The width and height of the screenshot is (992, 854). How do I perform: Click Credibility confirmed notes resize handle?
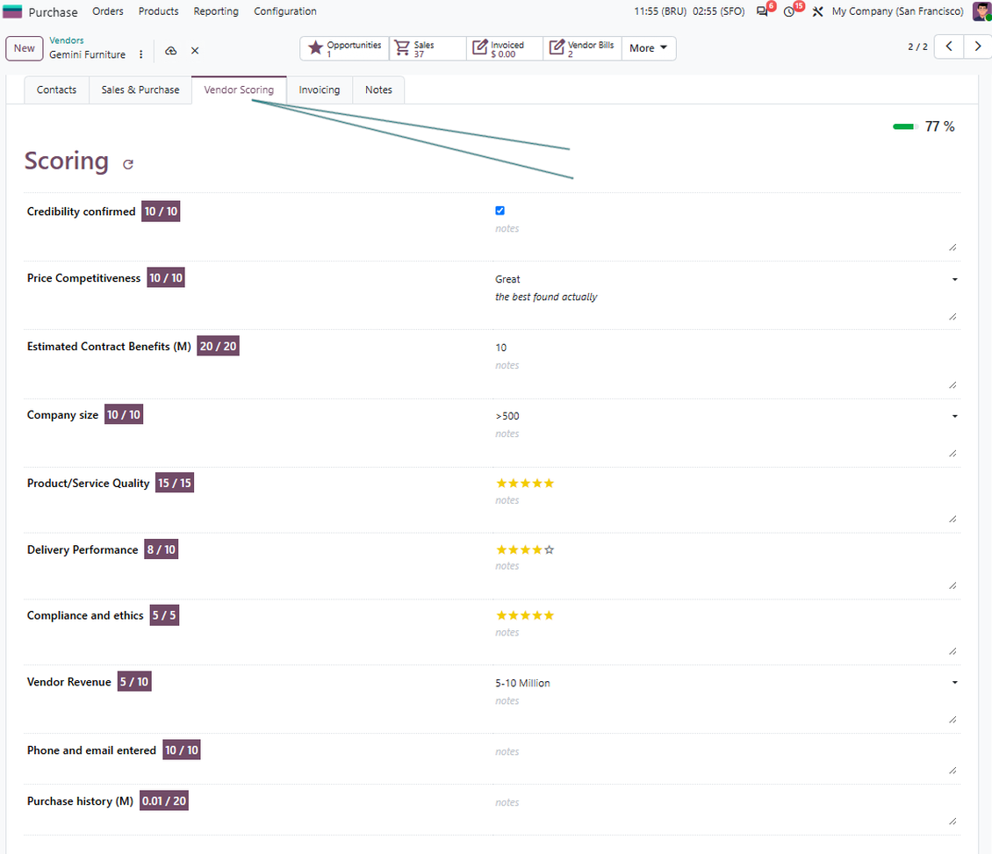click(952, 248)
